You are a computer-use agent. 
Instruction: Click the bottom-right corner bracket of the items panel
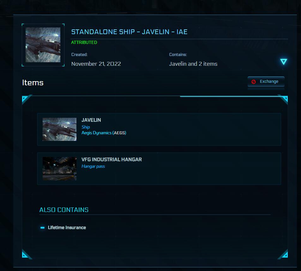point(283,254)
